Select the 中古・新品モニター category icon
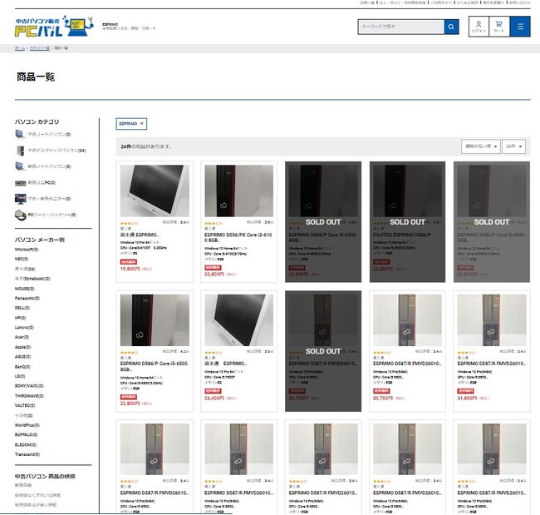Viewport: 540px width, 515px height. tap(20, 199)
